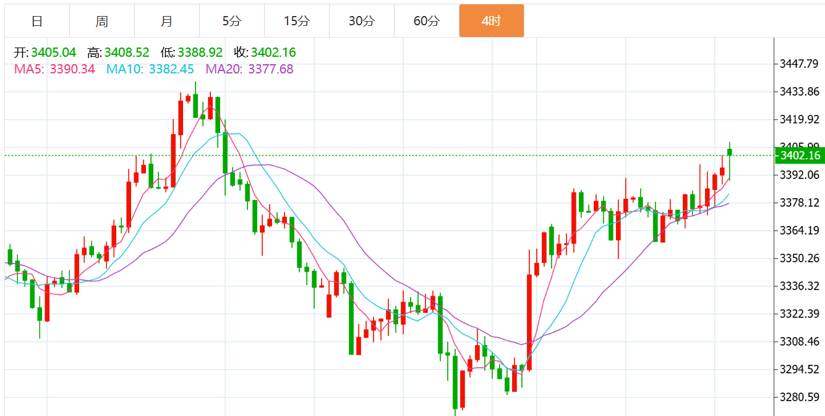Click the opening price 3405.04 readout
825x416 pixels.
pyautogui.click(x=53, y=52)
